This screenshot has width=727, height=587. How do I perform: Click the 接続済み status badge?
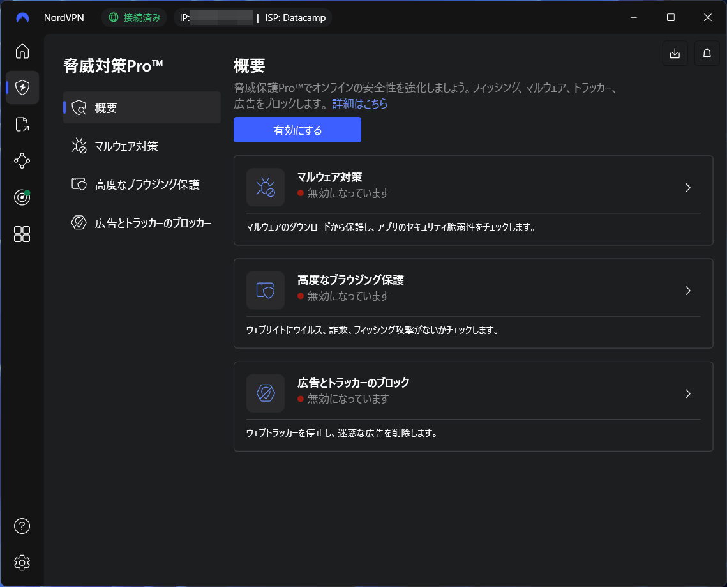[134, 17]
